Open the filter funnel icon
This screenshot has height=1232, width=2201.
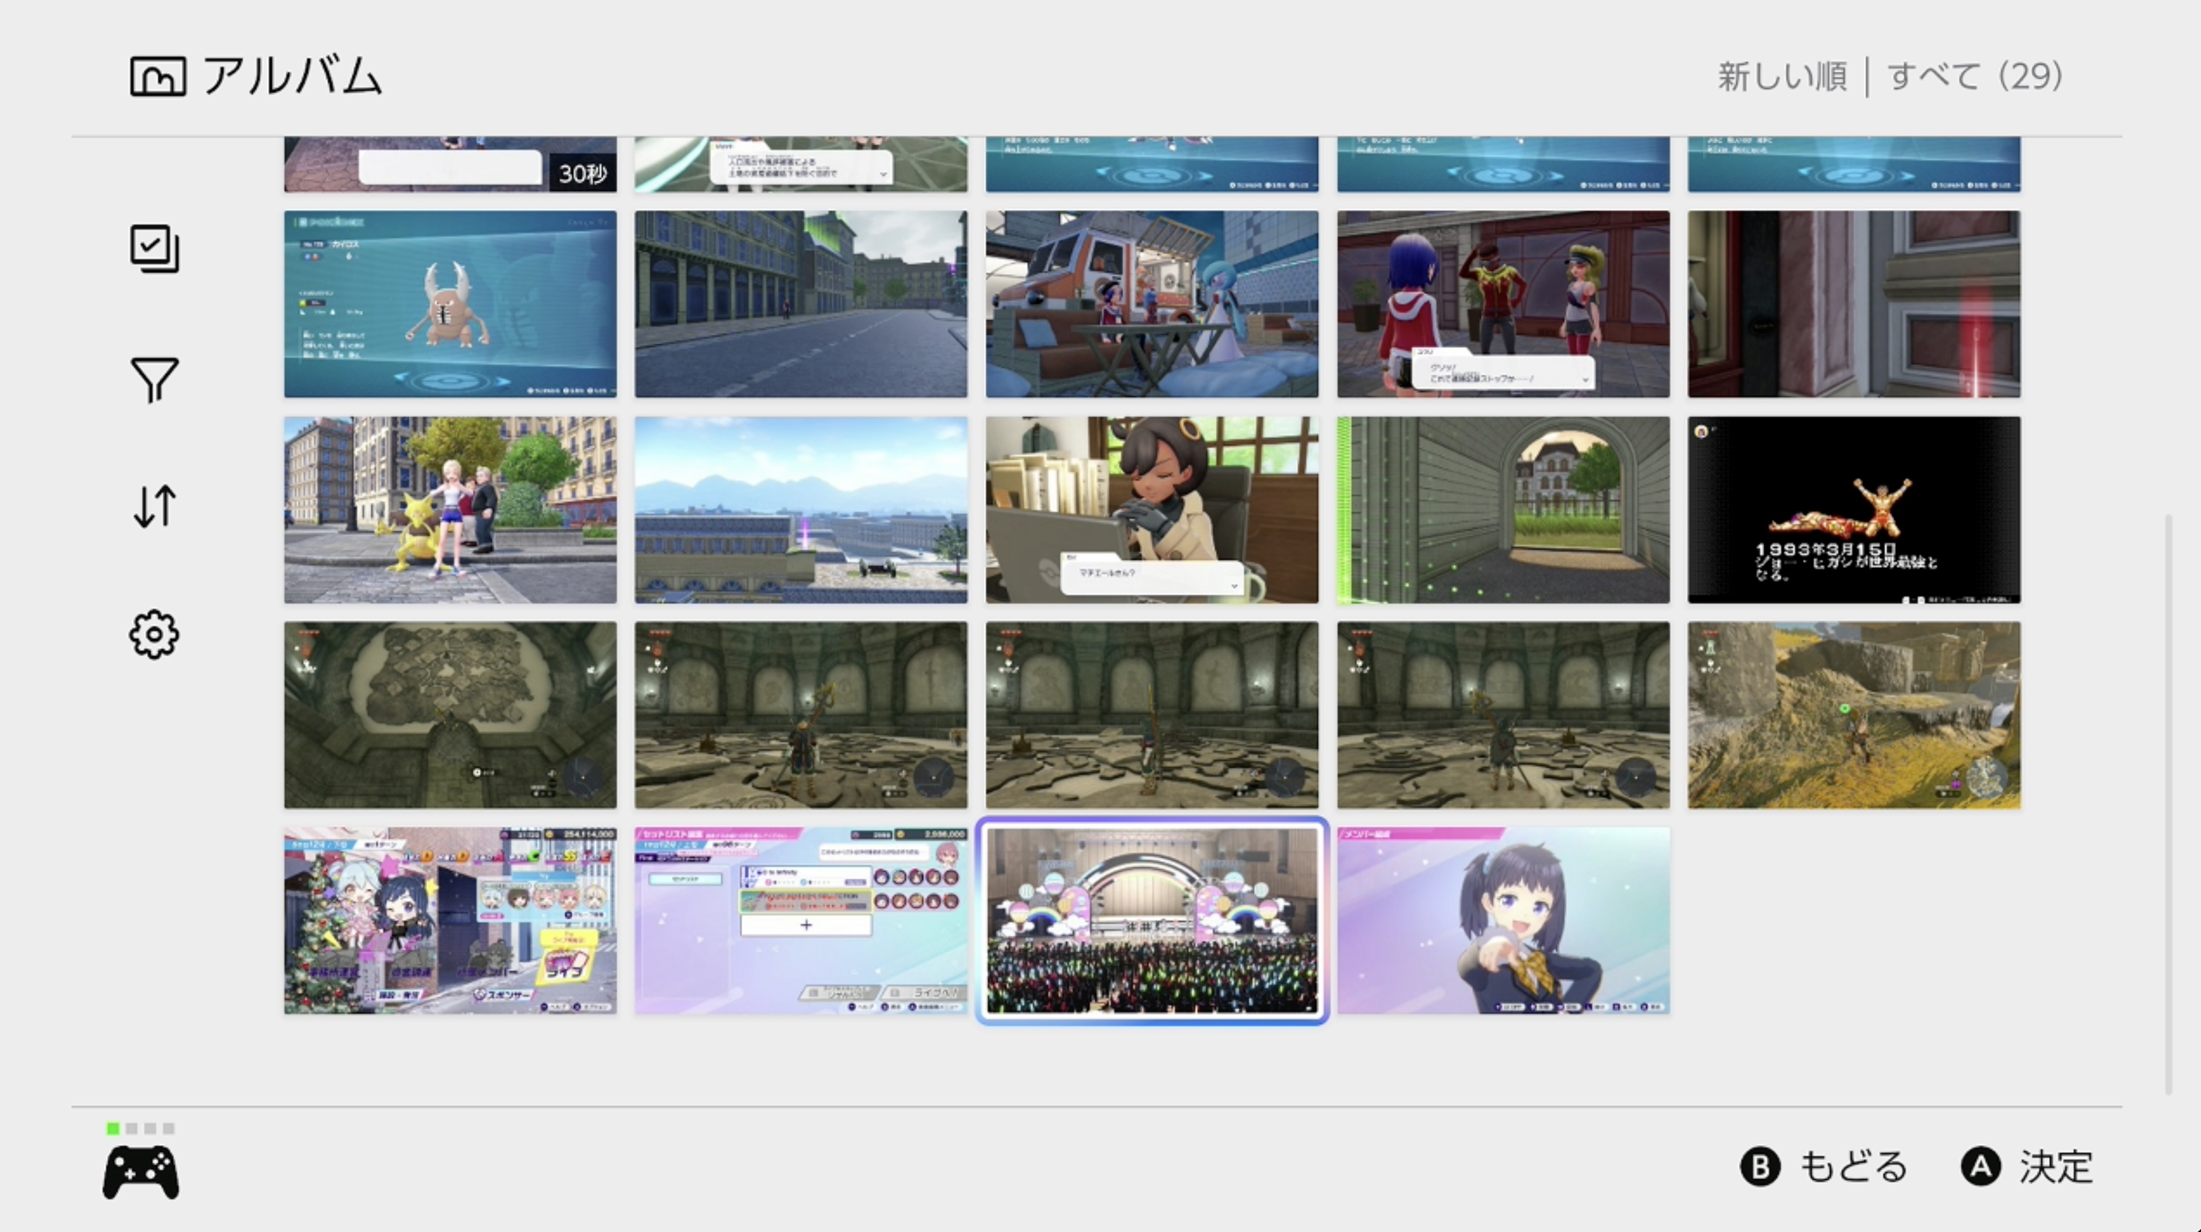(x=155, y=379)
